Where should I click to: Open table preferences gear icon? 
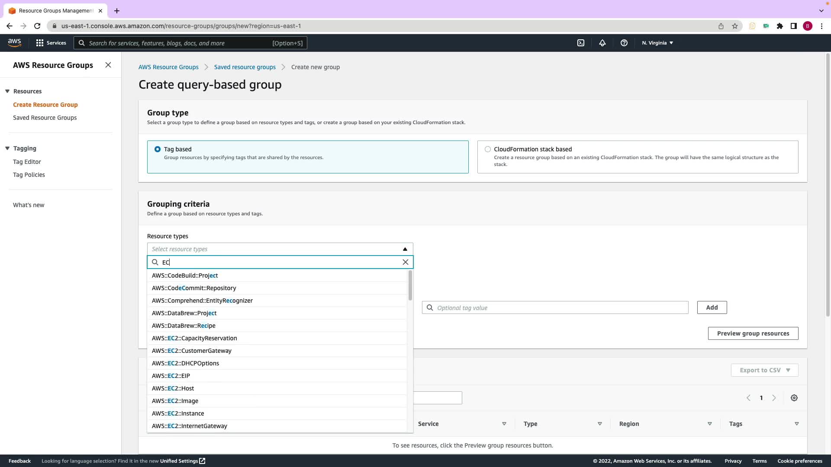(794, 398)
